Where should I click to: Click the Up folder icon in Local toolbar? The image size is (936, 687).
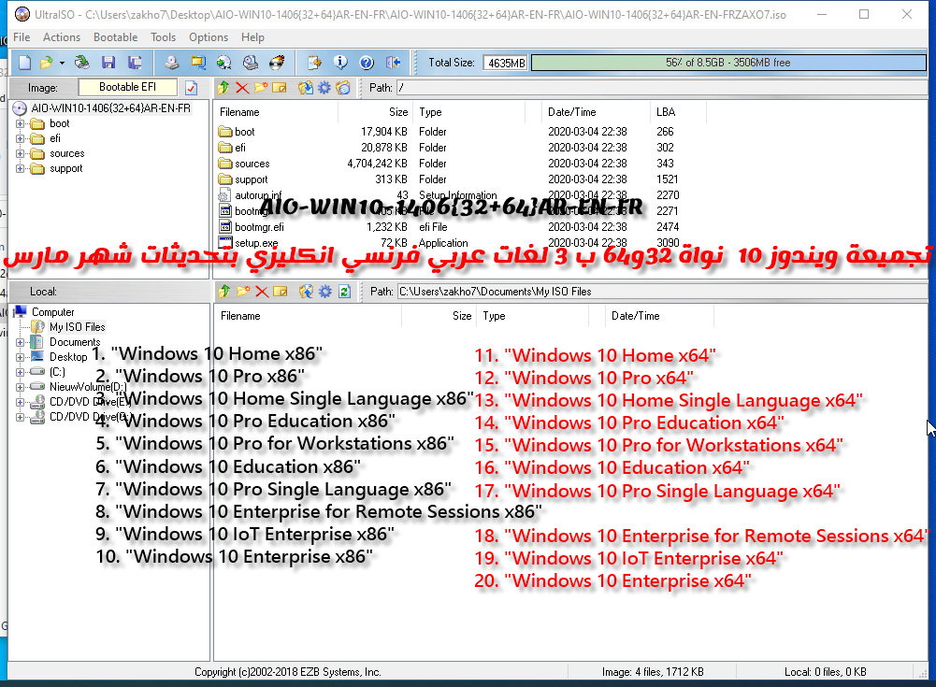[x=223, y=292]
